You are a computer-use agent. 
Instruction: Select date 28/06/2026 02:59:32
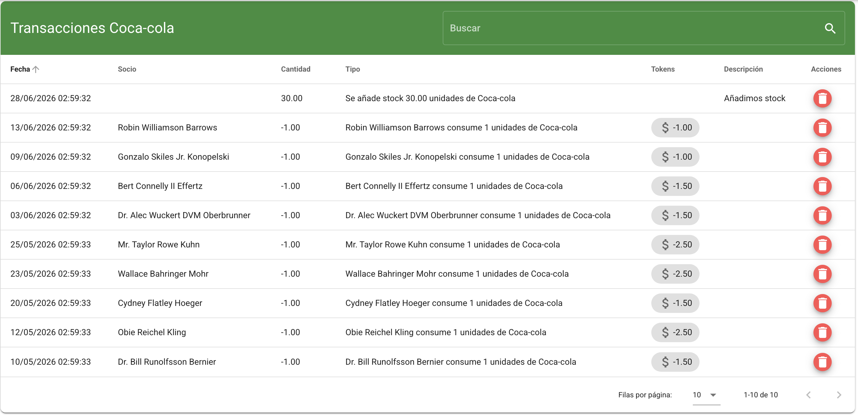(x=51, y=98)
